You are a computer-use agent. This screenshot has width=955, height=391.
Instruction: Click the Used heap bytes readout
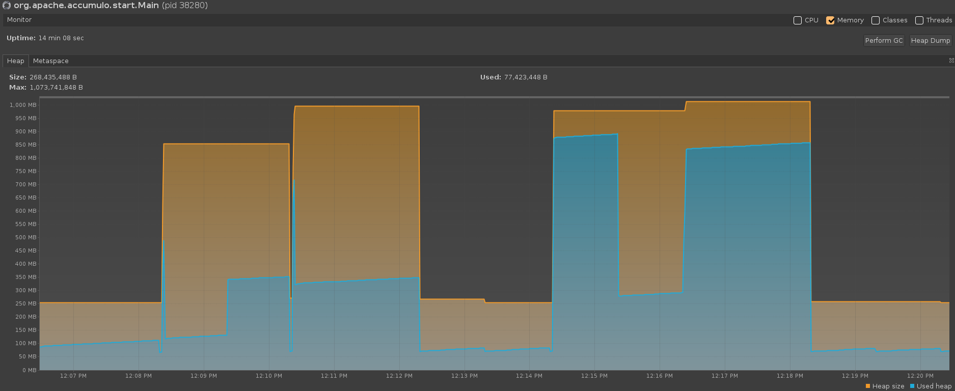[x=526, y=77]
